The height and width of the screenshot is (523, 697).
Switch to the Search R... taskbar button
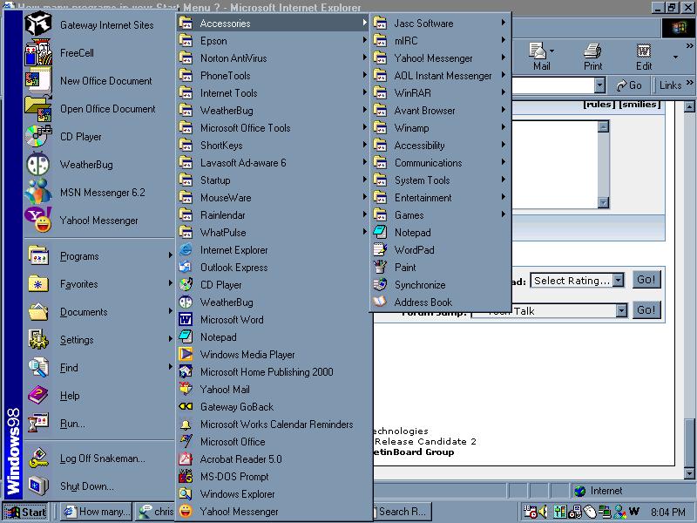[x=403, y=512]
